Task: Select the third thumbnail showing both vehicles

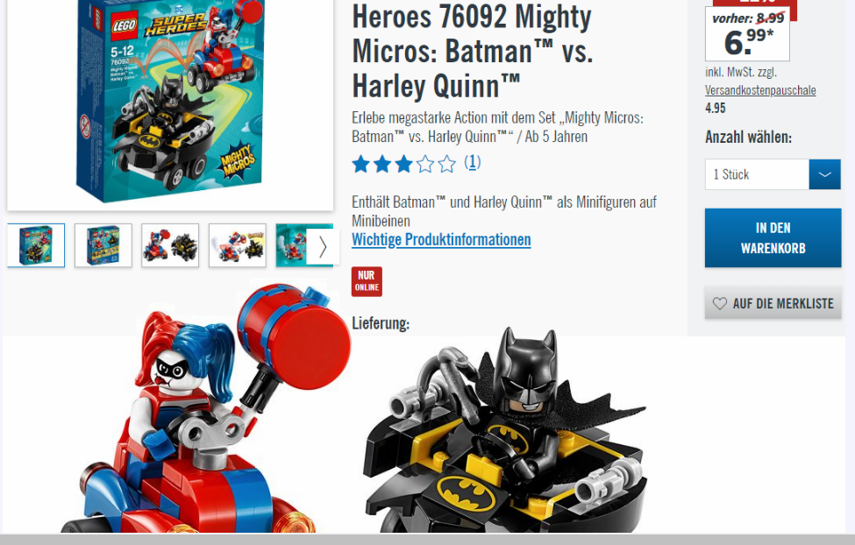Action: (x=170, y=245)
